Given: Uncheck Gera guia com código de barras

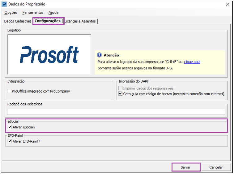Looking at the screenshot, I should point(120,94).
